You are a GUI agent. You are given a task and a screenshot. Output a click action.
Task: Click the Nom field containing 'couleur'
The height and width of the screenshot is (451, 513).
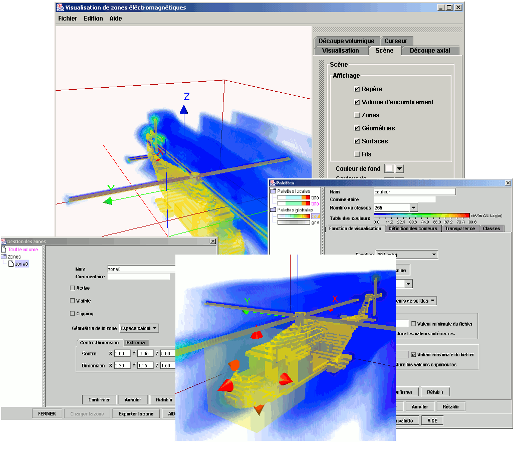pyautogui.click(x=414, y=191)
